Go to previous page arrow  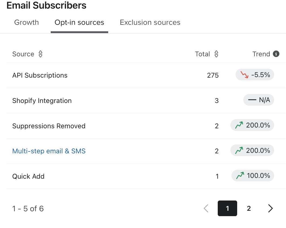click(206, 208)
